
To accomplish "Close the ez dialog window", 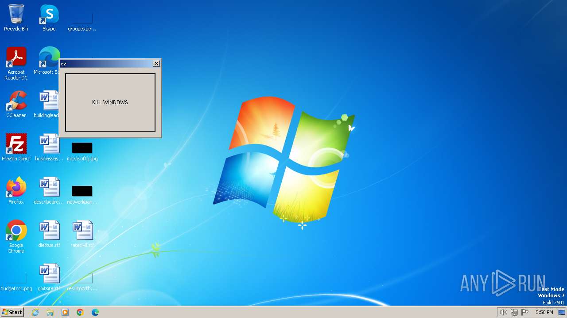I will click(156, 64).
